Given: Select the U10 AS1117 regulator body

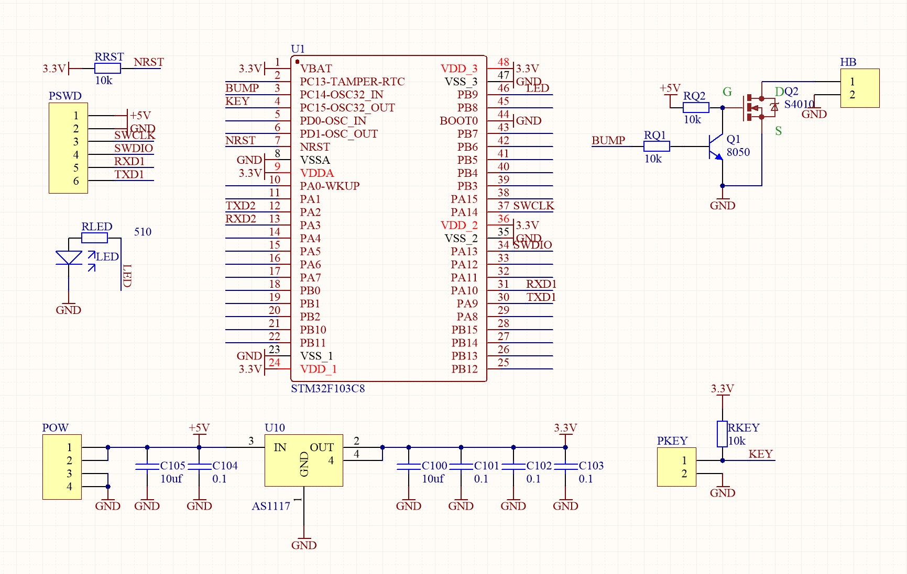Looking at the screenshot, I should [x=304, y=460].
